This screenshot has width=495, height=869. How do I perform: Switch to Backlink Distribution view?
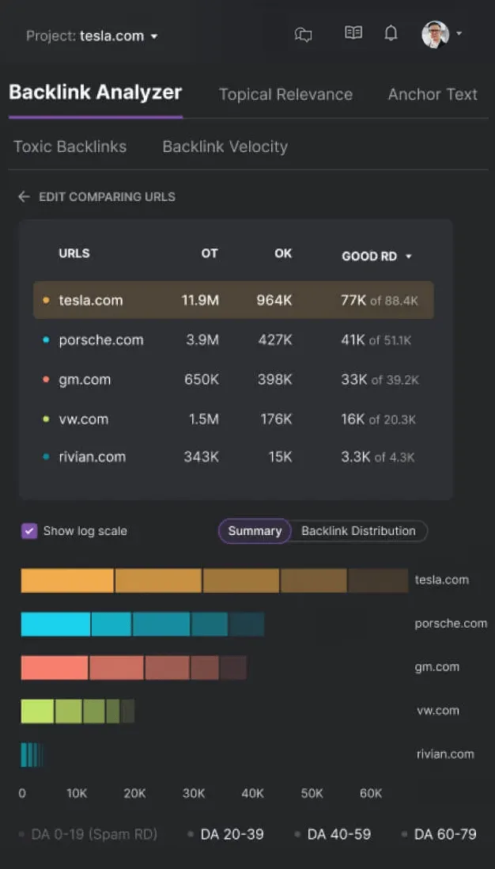[358, 531]
